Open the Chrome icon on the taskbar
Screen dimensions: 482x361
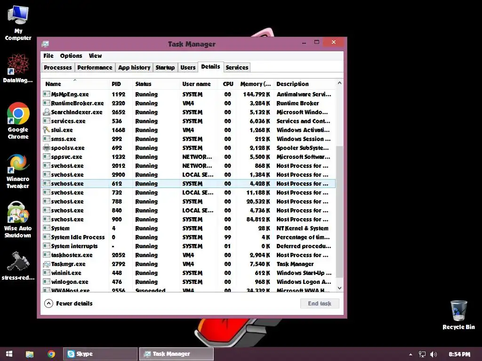(51, 354)
